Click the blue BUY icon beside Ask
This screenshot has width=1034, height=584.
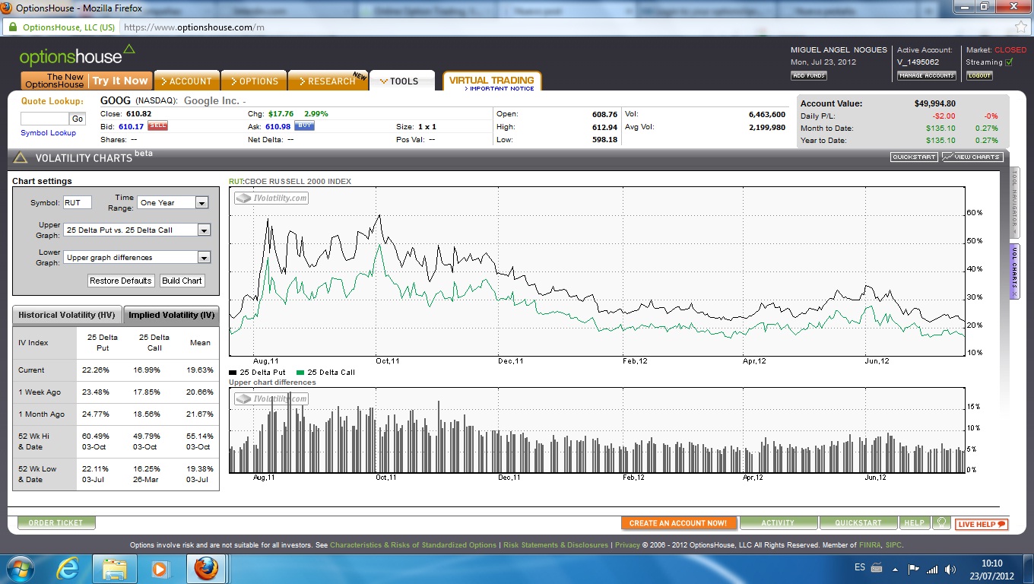[x=304, y=126]
